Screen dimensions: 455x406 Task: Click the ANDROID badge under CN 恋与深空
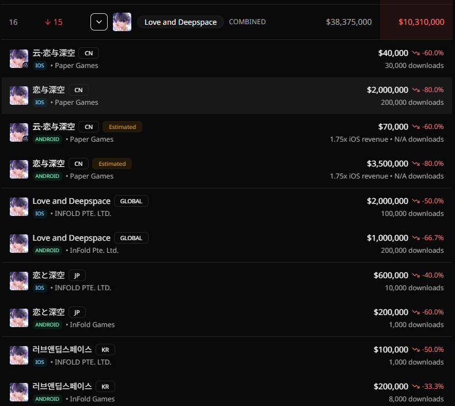pos(47,176)
